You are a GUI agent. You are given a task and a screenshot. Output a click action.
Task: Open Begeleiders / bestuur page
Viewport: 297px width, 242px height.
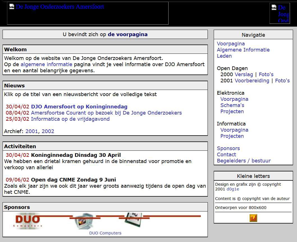click(x=244, y=161)
